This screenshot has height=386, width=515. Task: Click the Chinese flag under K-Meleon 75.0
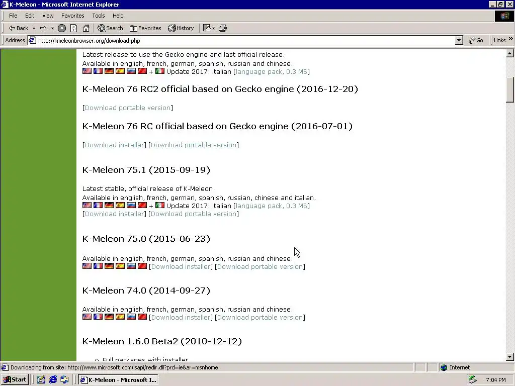[142, 266]
